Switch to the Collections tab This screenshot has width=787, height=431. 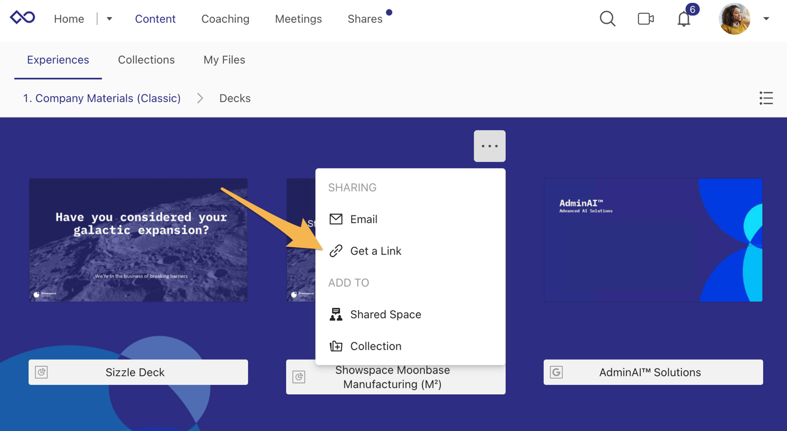(x=146, y=60)
